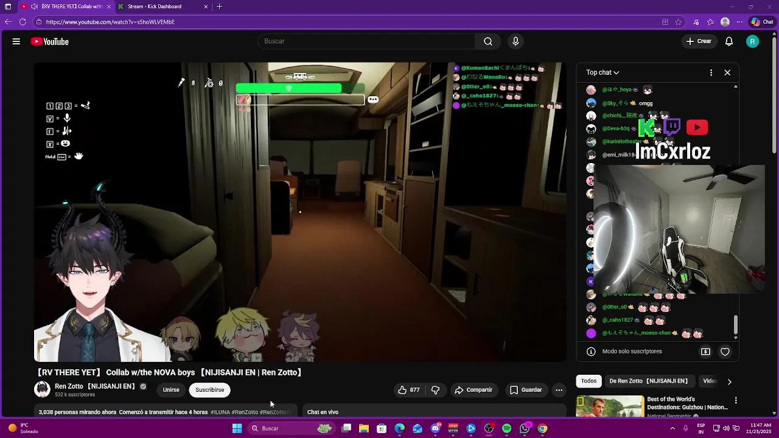
Task: Open Best of World's Destinations thumbnail
Action: click(x=610, y=406)
